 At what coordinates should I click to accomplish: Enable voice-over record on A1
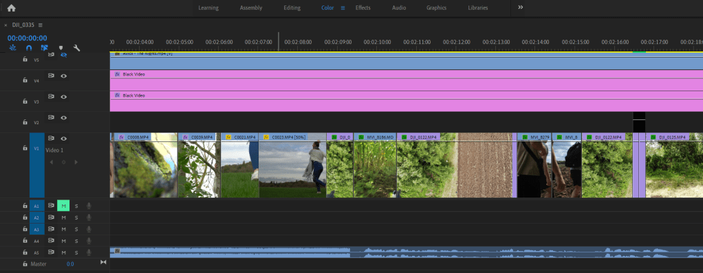click(x=89, y=206)
